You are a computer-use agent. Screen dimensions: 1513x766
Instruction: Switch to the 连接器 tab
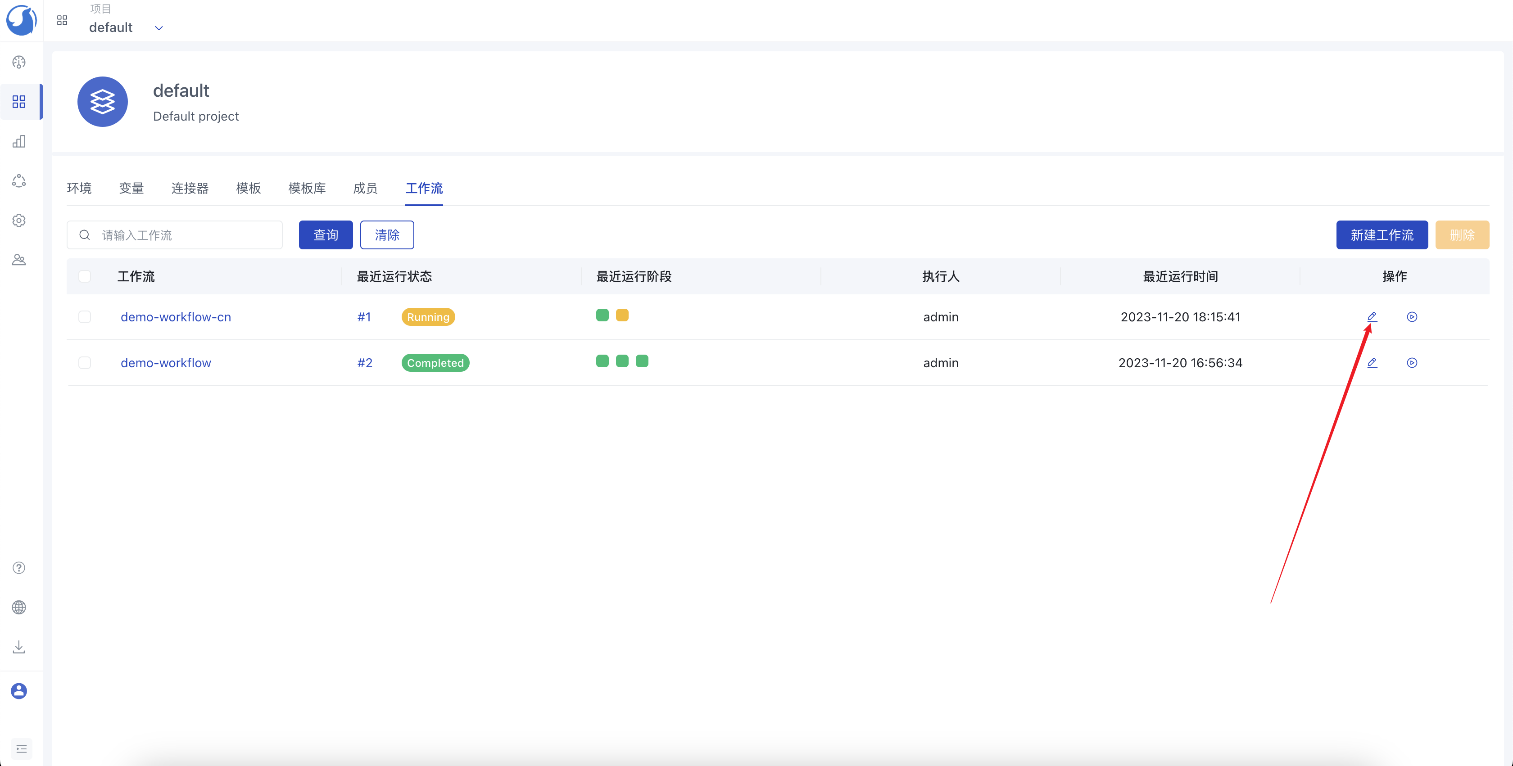(190, 188)
